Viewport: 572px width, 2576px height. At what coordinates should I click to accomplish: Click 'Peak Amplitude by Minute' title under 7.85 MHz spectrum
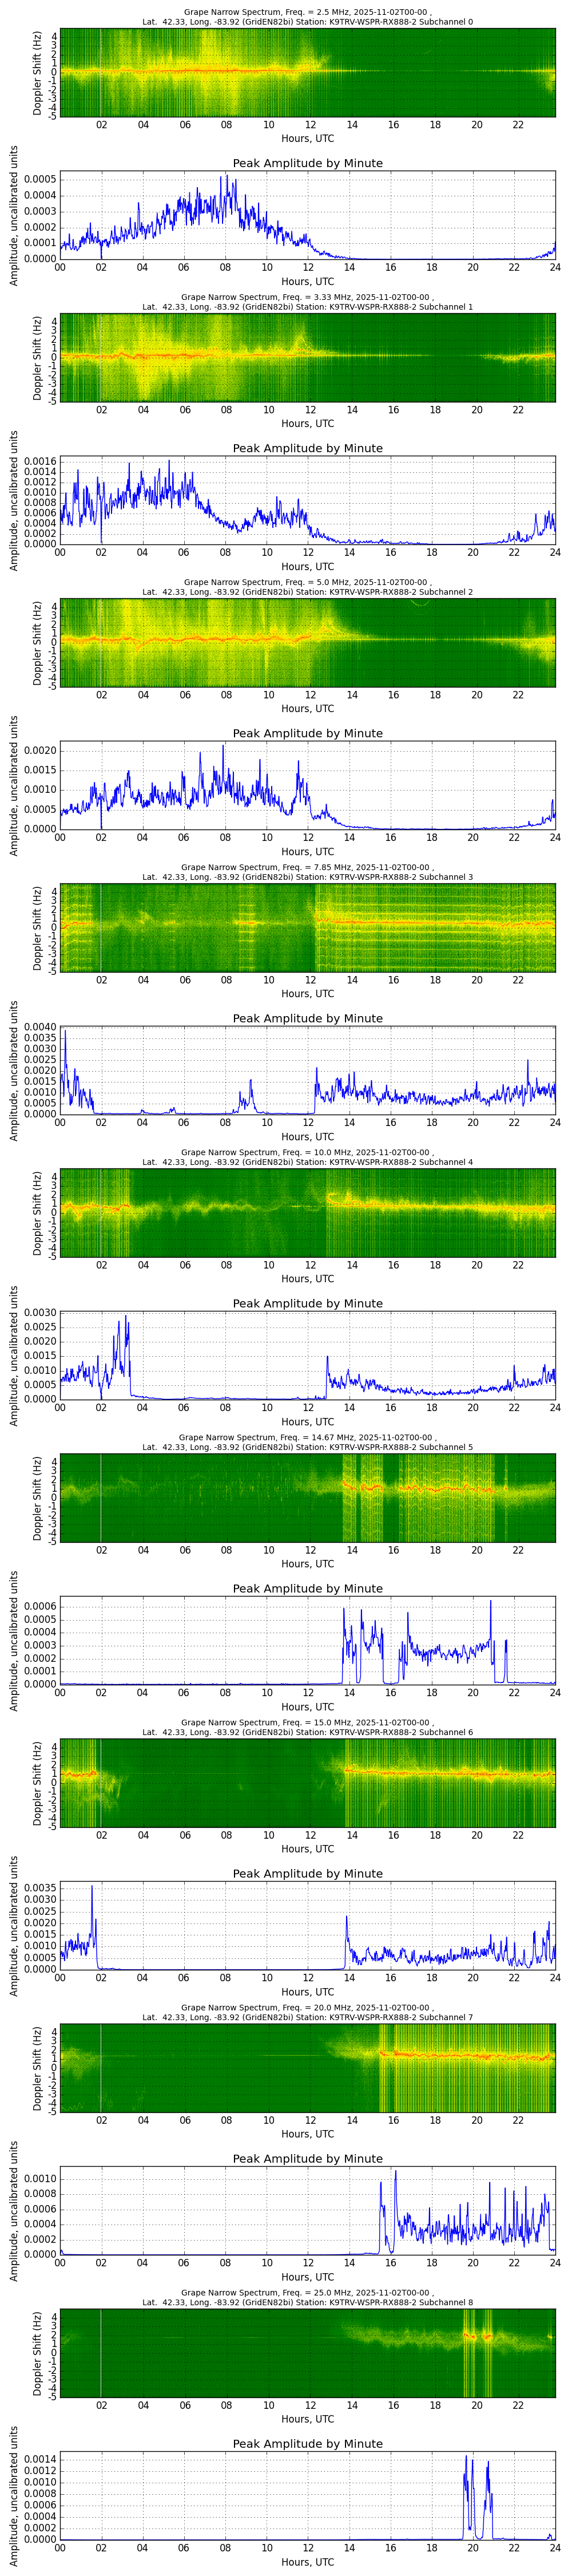(308, 1018)
